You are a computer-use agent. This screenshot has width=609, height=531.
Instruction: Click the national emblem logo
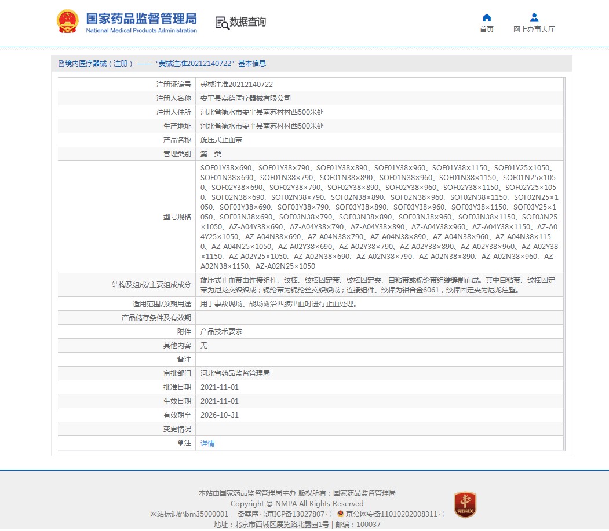tap(68, 21)
